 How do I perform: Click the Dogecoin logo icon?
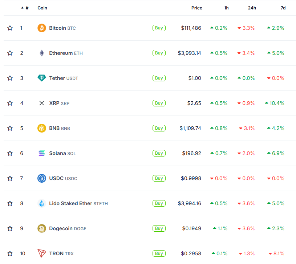42,228
